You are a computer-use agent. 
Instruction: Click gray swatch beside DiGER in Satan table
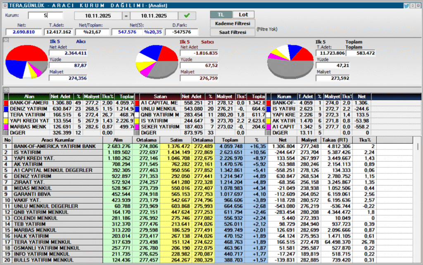[137, 132]
